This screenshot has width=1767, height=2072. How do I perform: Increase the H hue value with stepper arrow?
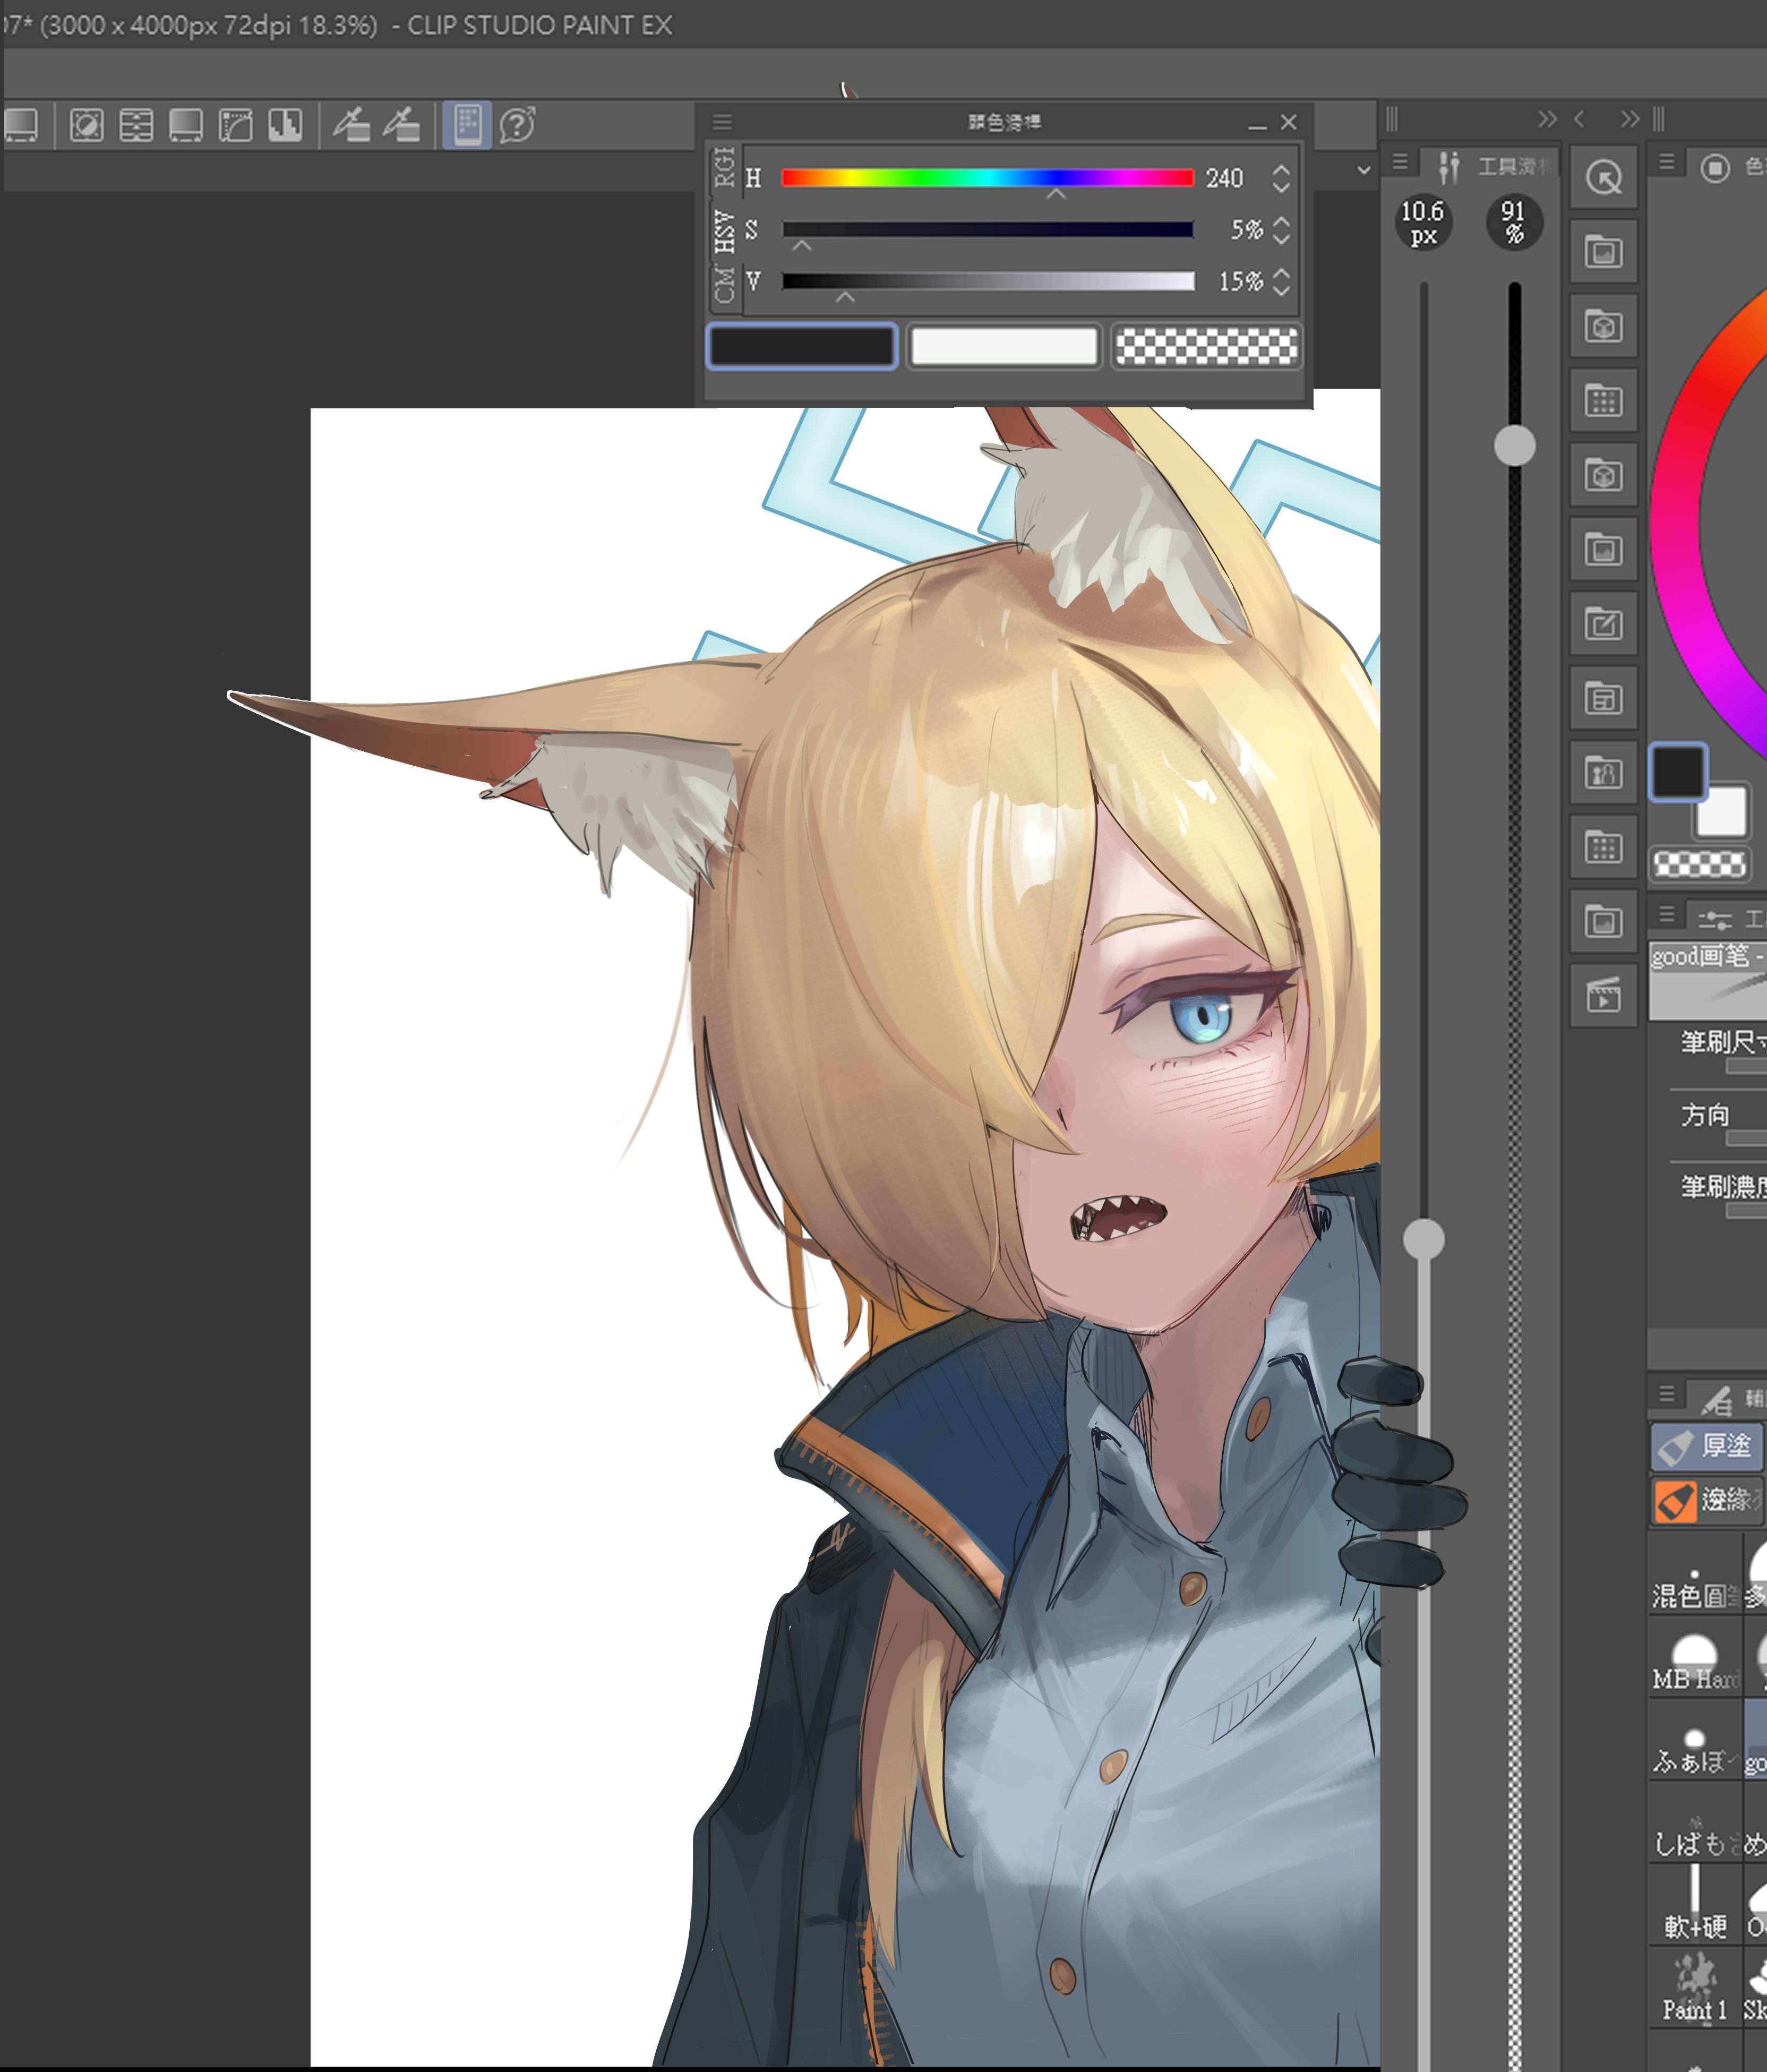coord(1281,170)
